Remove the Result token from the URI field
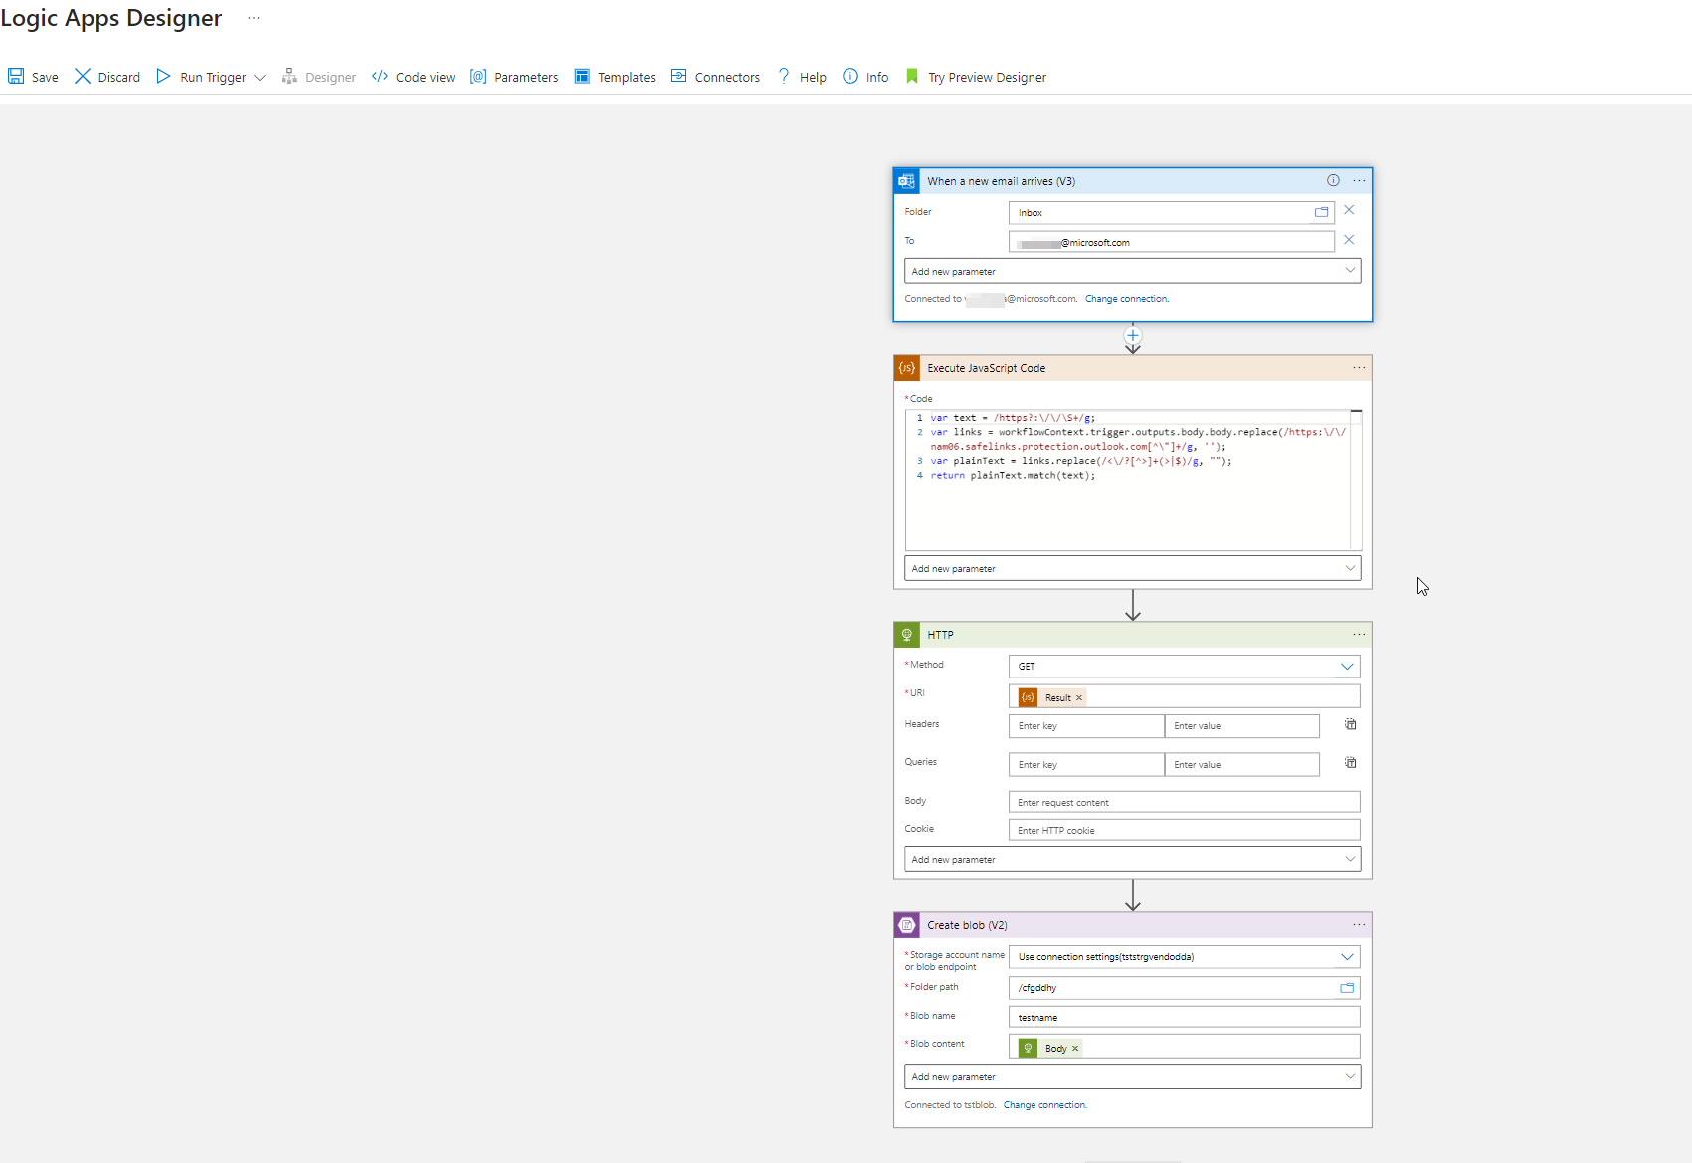Screen dimensions: 1692x1163 pos(1079,697)
